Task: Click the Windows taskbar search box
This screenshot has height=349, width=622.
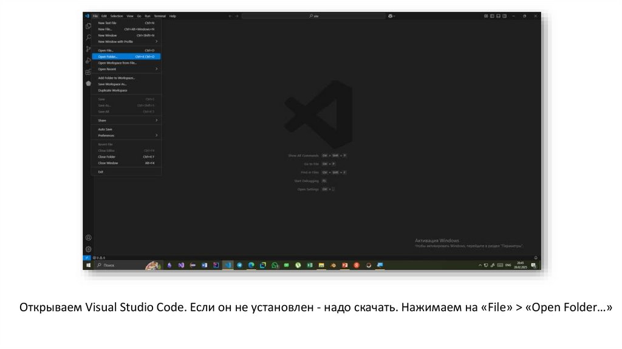Action: point(128,265)
